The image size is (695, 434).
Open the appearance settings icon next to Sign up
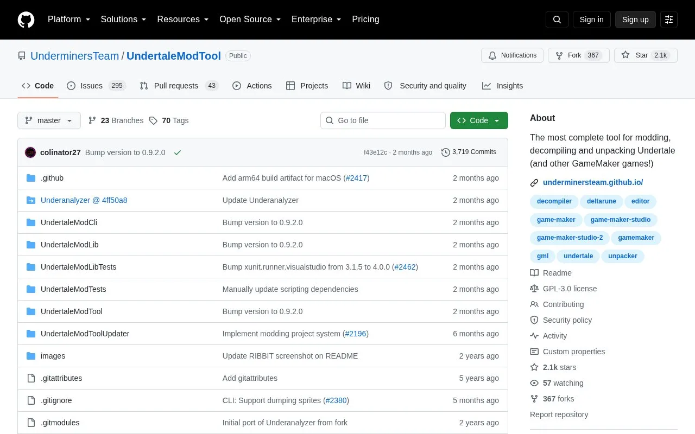pos(669,20)
